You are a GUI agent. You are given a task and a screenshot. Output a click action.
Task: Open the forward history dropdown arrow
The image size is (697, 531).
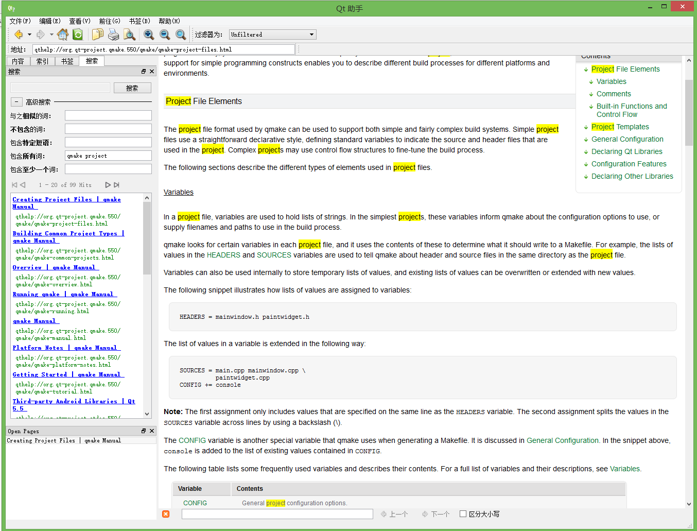[x=51, y=35]
